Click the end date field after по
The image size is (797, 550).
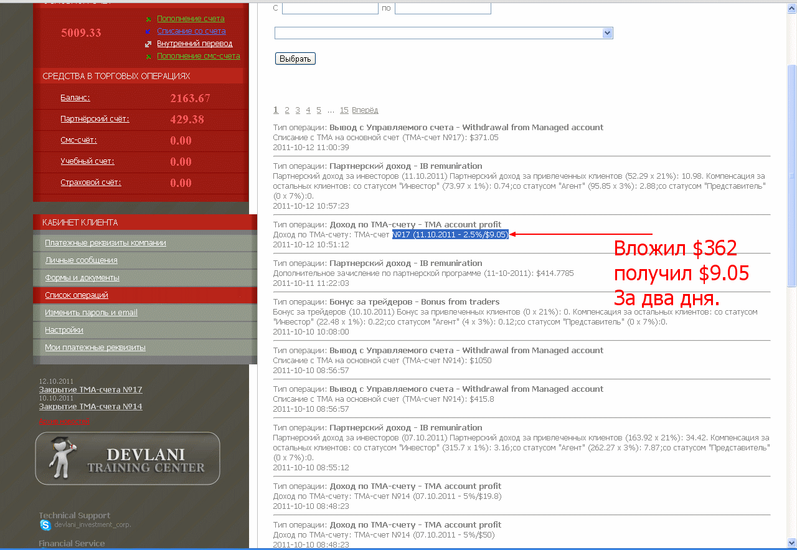443,9
